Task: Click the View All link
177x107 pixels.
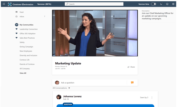Action: pyautogui.click(x=23, y=73)
